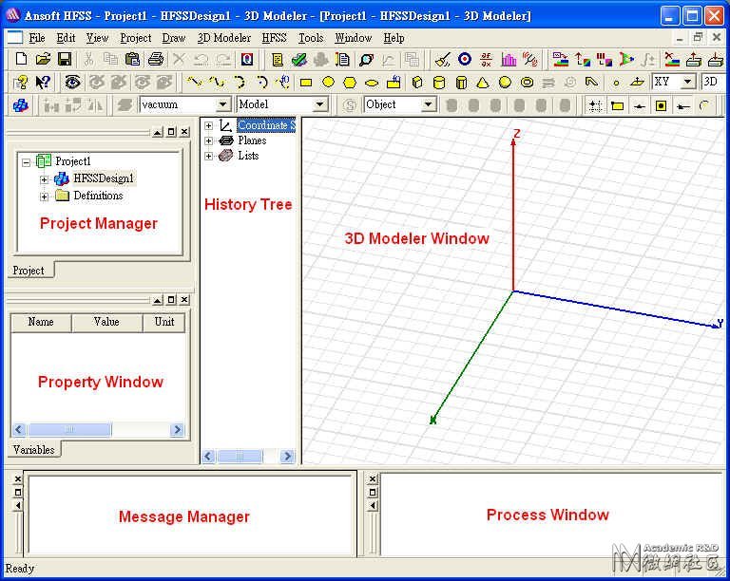Click the derivative dF/dx icon
The image size is (730, 581).
tap(487, 59)
